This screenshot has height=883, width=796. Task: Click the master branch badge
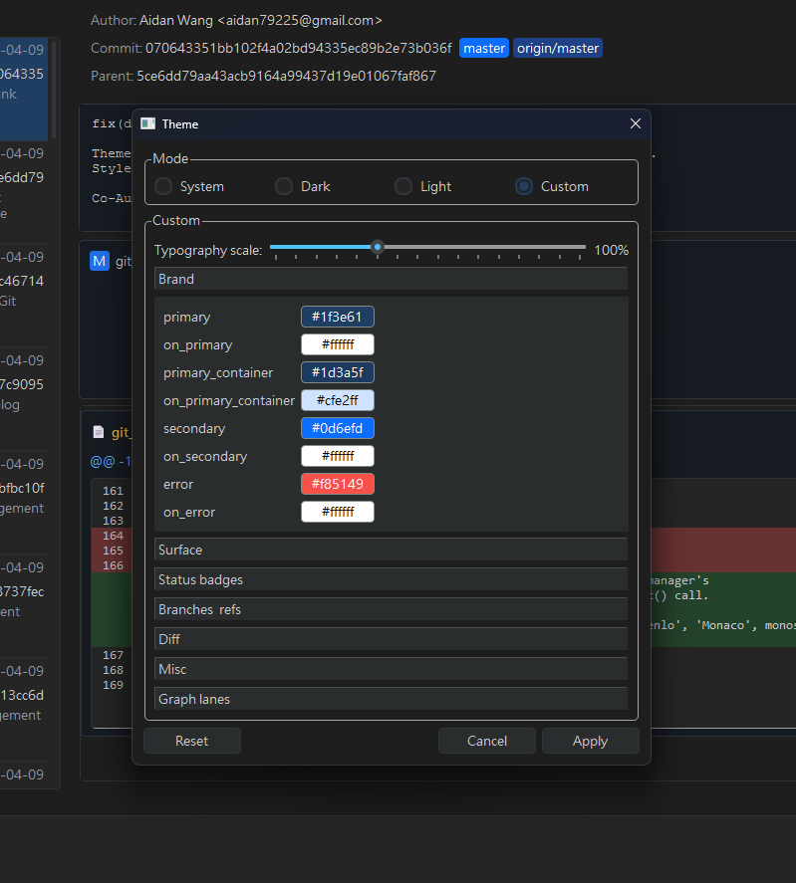(x=484, y=49)
